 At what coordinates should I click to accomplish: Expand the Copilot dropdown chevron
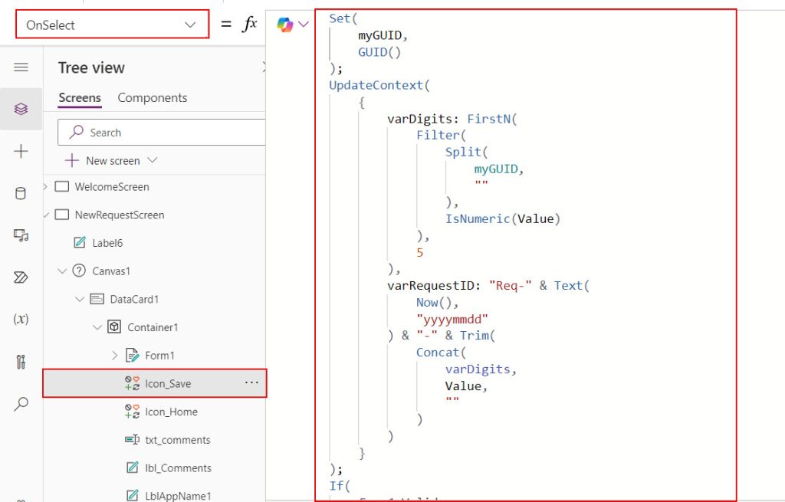click(x=304, y=24)
